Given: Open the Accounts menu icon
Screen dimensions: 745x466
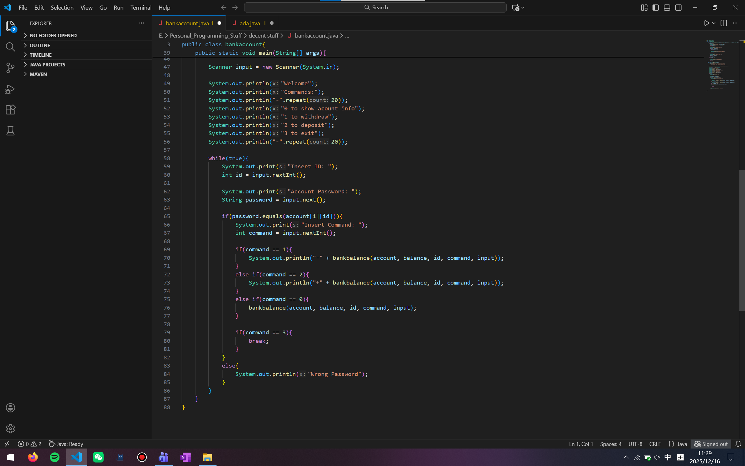Looking at the screenshot, I should (x=10, y=408).
